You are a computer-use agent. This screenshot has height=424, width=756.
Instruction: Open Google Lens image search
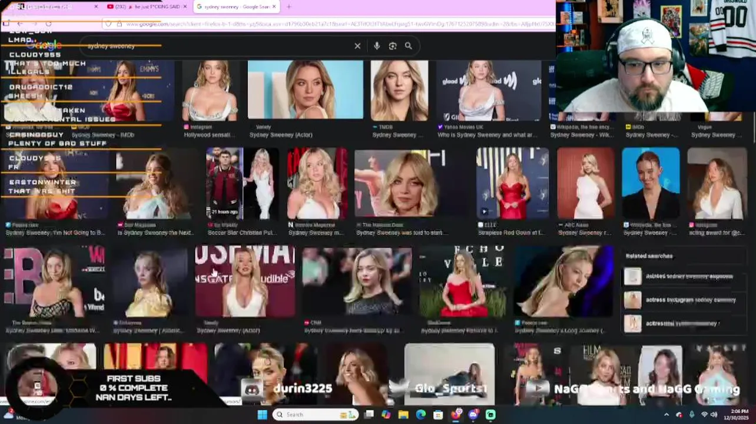393,46
